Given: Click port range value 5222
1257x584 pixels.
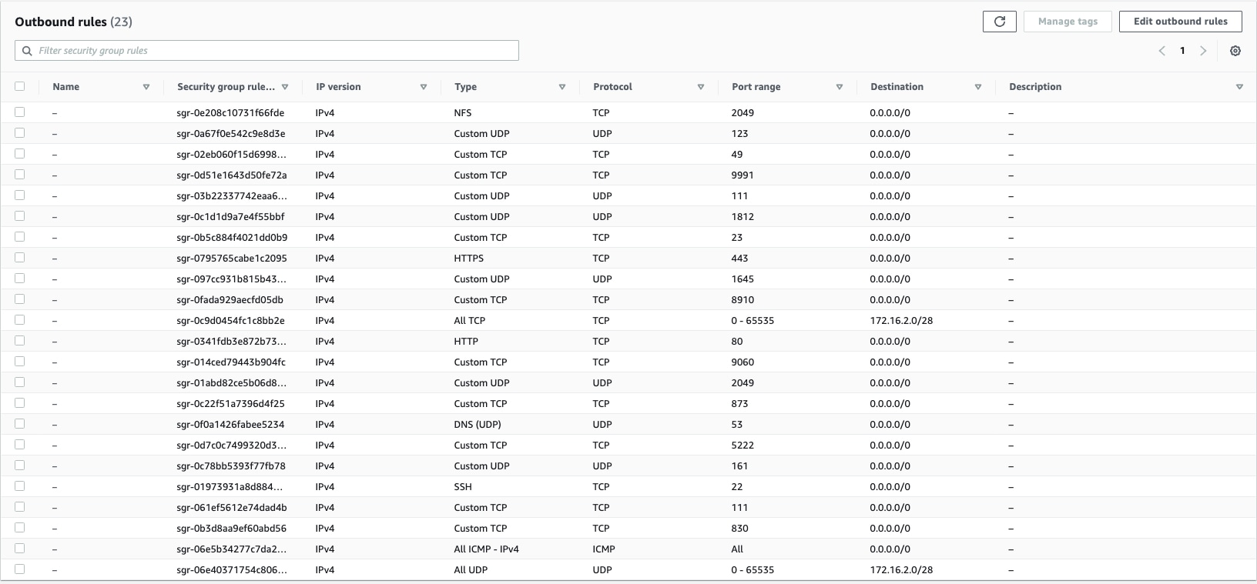Looking at the screenshot, I should (x=742, y=446).
